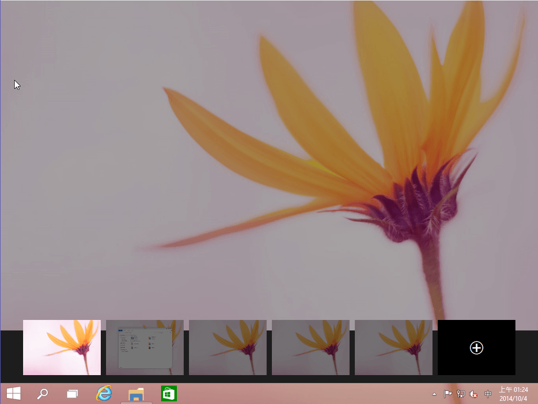Screen dimensions: 538x404
Task: Show hidden system tray icons
Action: 435,394
